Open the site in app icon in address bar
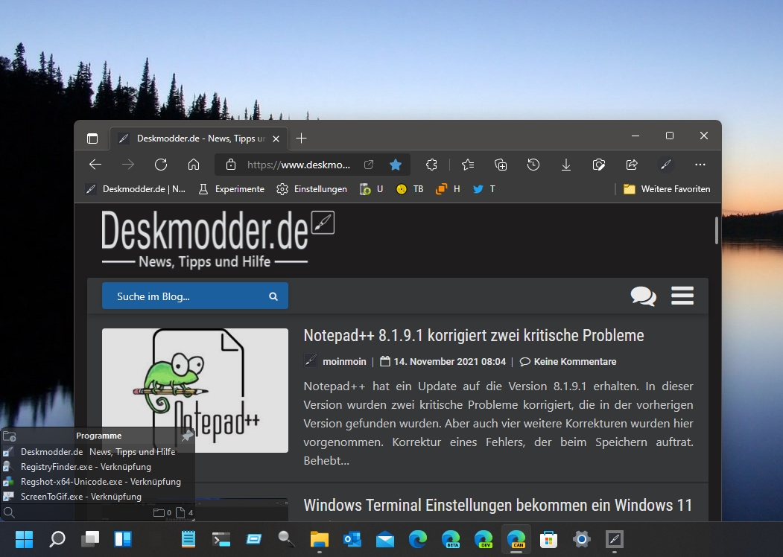 [369, 165]
